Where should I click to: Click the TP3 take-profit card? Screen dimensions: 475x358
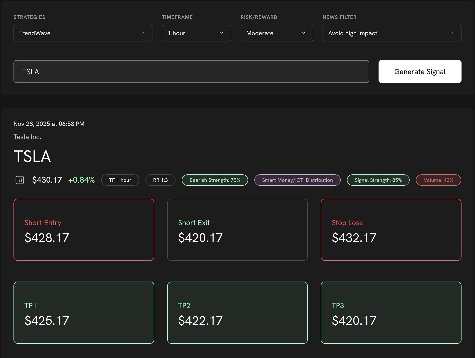[x=391, y=313]
